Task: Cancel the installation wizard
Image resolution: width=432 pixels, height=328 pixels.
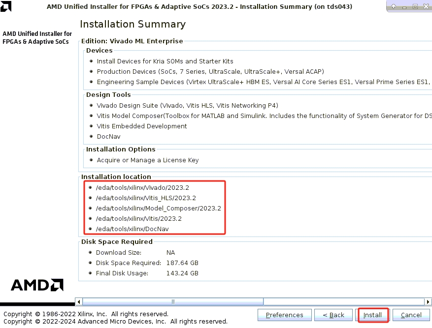Action: pos(411,315)
